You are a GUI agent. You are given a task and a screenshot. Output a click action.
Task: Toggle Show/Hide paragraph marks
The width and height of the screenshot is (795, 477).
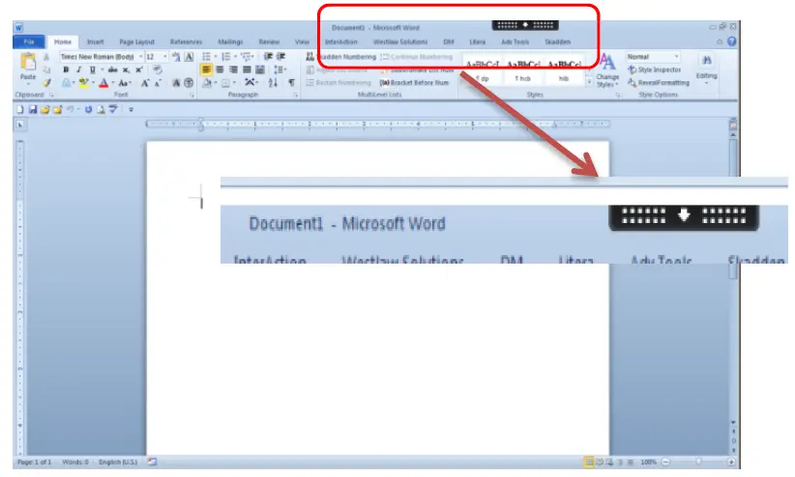[291, 82]
